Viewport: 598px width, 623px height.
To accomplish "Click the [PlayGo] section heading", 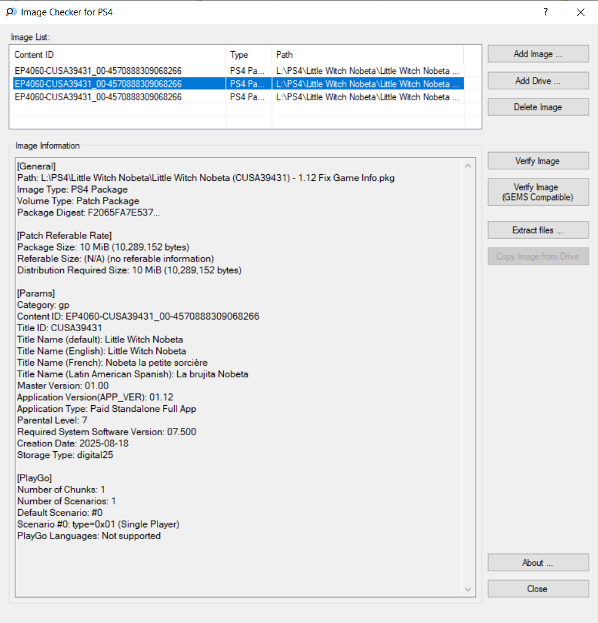I will (34, 478).
